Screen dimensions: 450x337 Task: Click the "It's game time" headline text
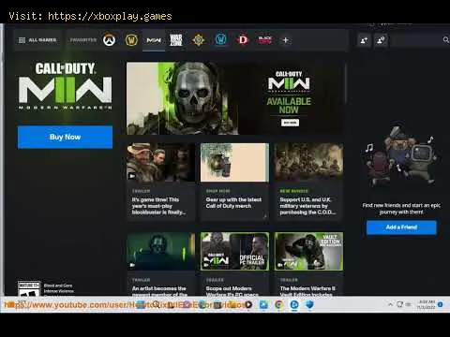(158, 206)
